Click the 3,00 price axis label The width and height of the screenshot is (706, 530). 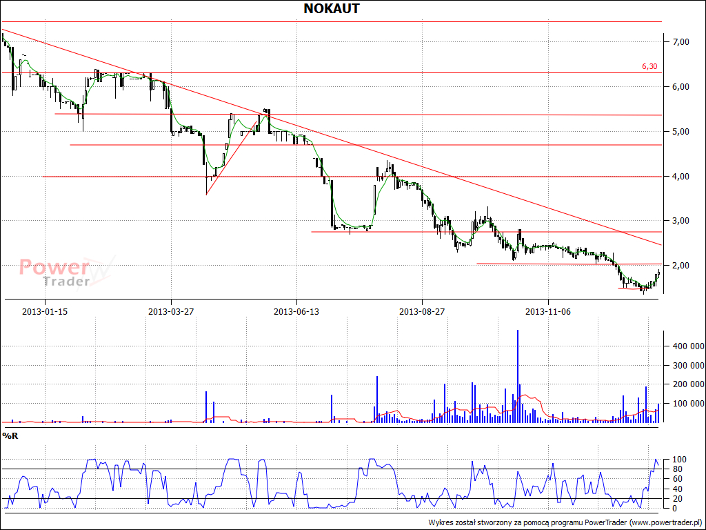680,220
